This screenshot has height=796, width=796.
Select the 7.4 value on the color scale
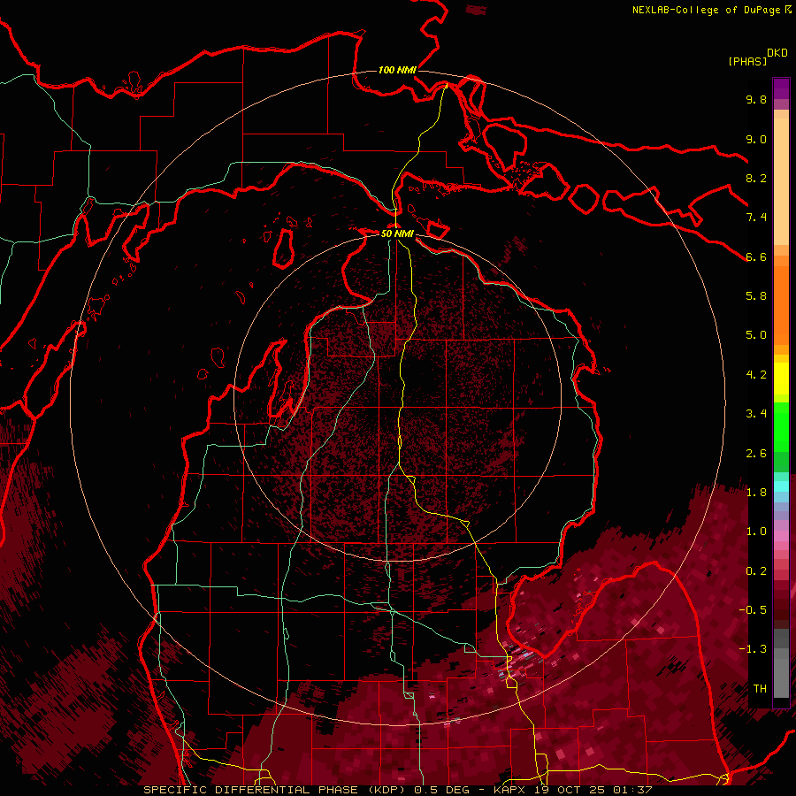[x=756, y=218]
